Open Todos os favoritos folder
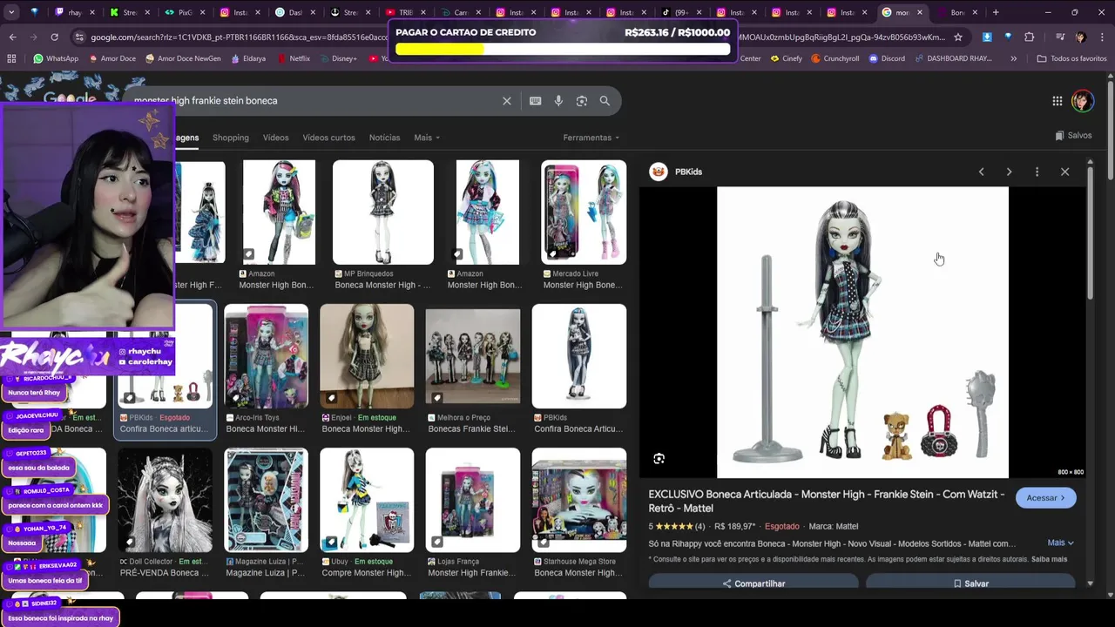1115x627 pixels. (1071, 58)
